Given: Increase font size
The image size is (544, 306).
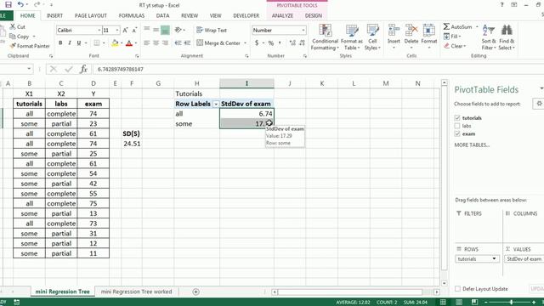Looking at the screenshot, I should (x=125, y=31).
